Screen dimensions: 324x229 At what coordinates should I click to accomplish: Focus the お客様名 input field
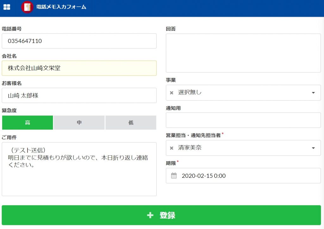[x=79, y=96]
